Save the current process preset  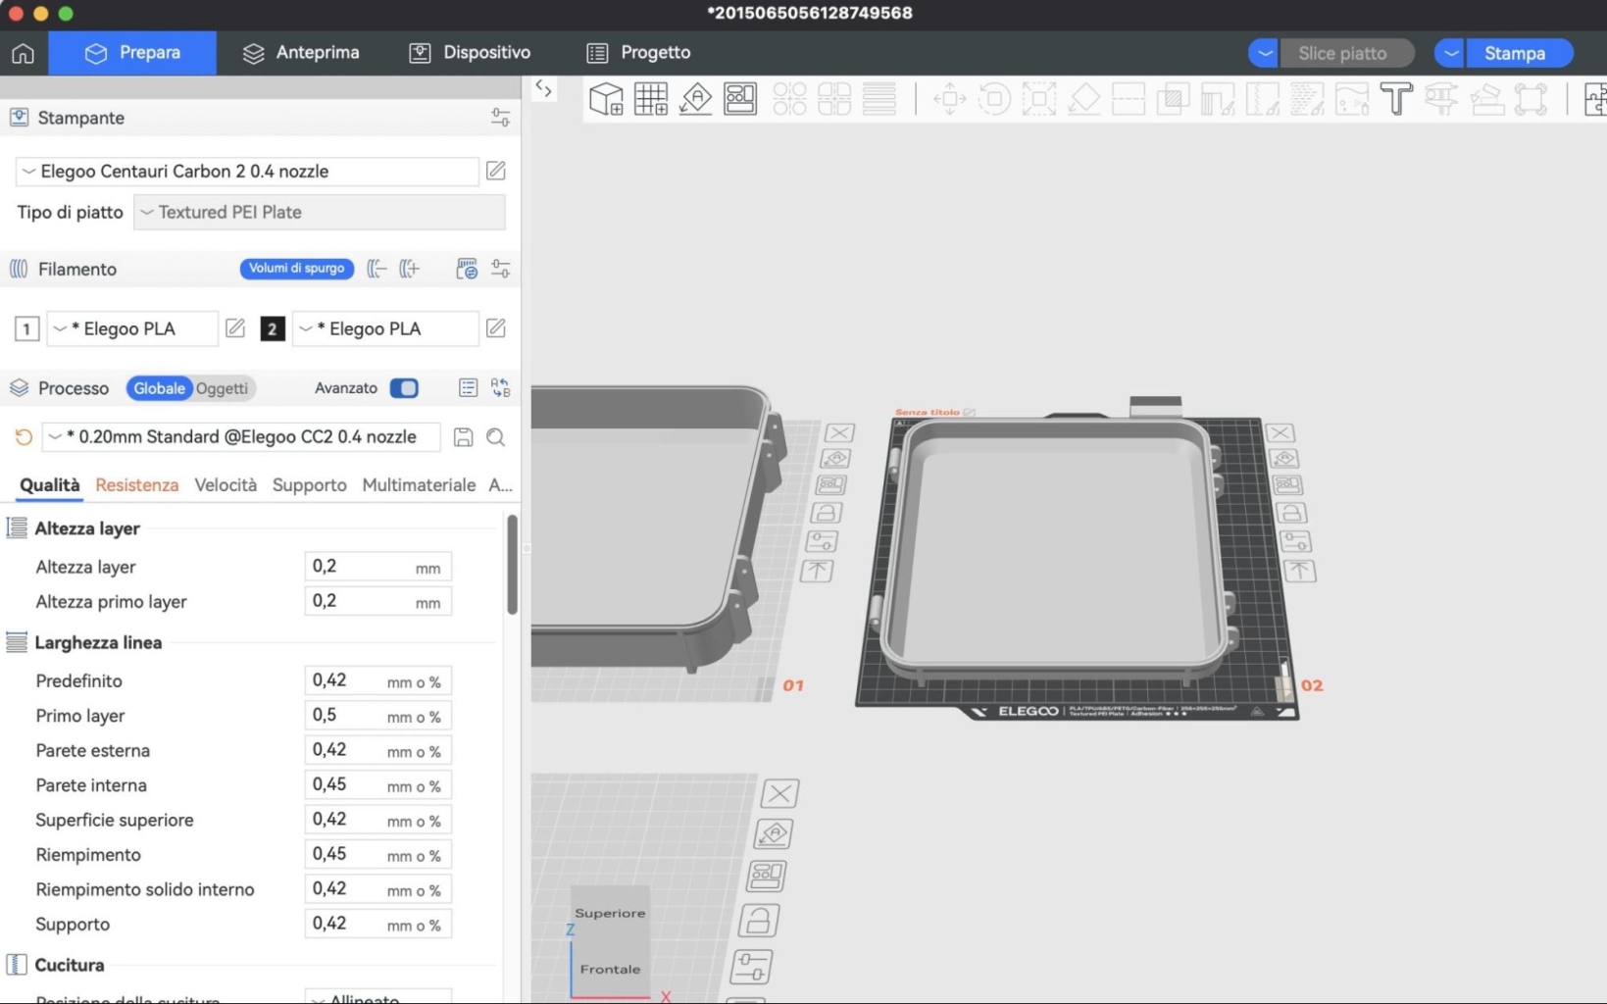click(463, 437)
